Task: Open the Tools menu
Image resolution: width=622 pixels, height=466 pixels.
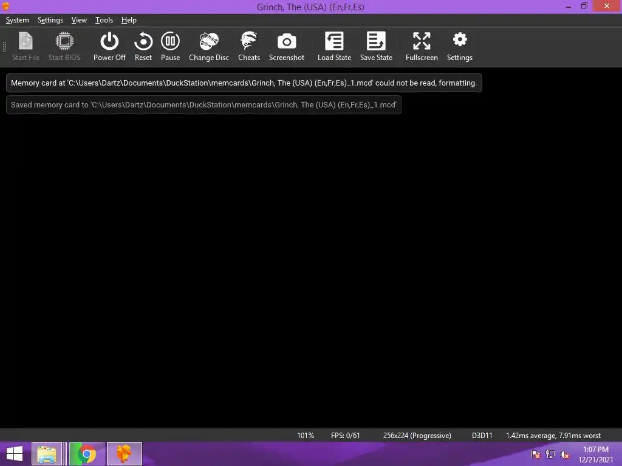Action: coord(104,20)
